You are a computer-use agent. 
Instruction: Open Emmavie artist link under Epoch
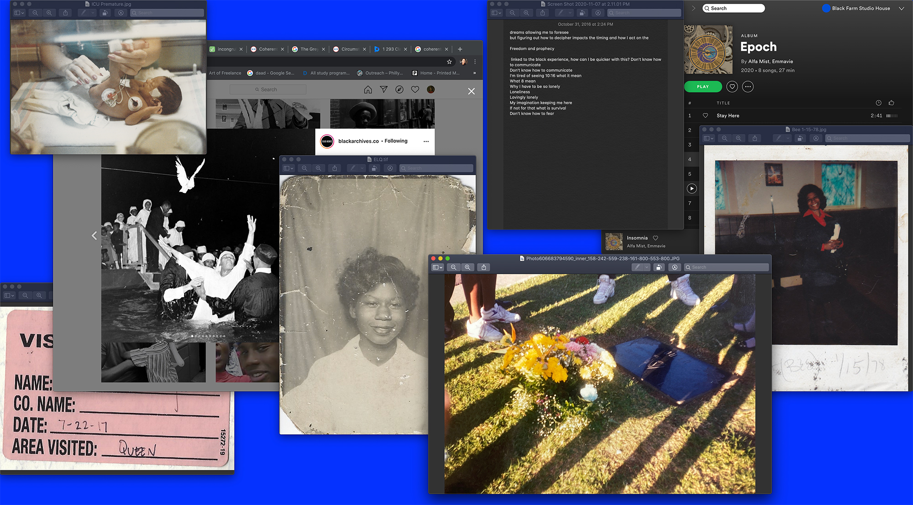pos(782,62)
